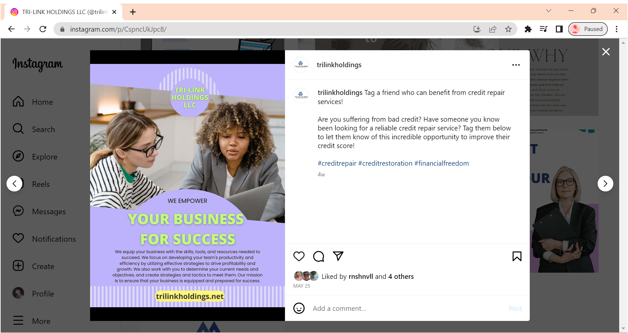Image resolution: width=628 pixels, height=333 pixels.
Task: Click page scrollbar down arrow
Action: (623, 328)
